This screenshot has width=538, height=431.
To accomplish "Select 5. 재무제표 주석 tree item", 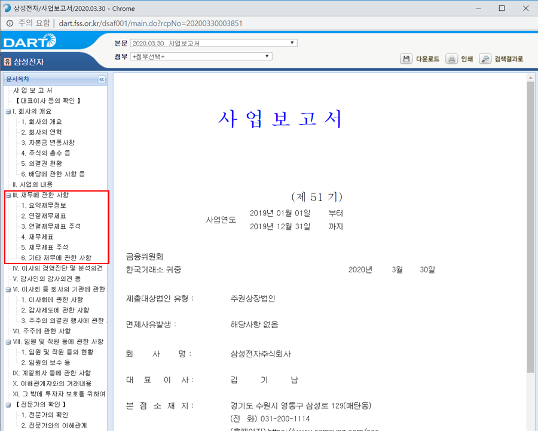I will point(45,247).
